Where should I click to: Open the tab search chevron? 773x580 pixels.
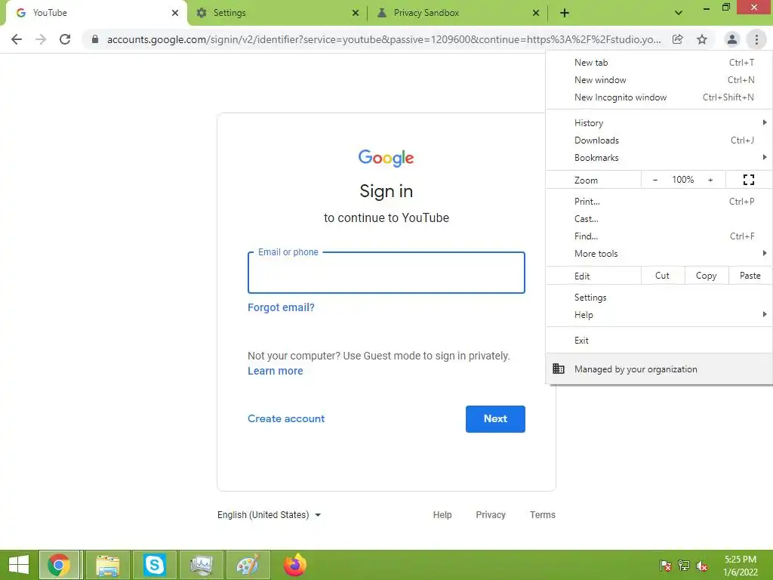tap(679, 13)
